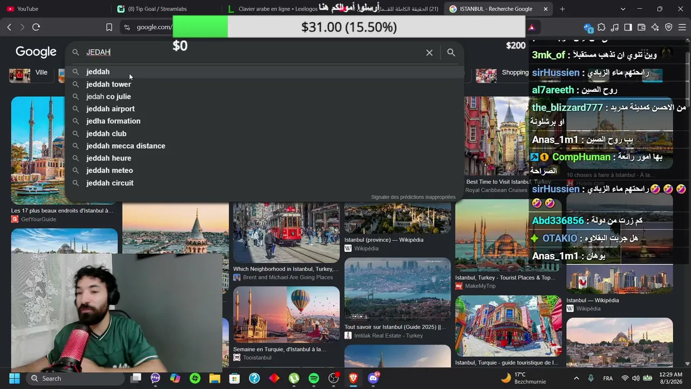Clear the search box text

[x=429, y=52]
